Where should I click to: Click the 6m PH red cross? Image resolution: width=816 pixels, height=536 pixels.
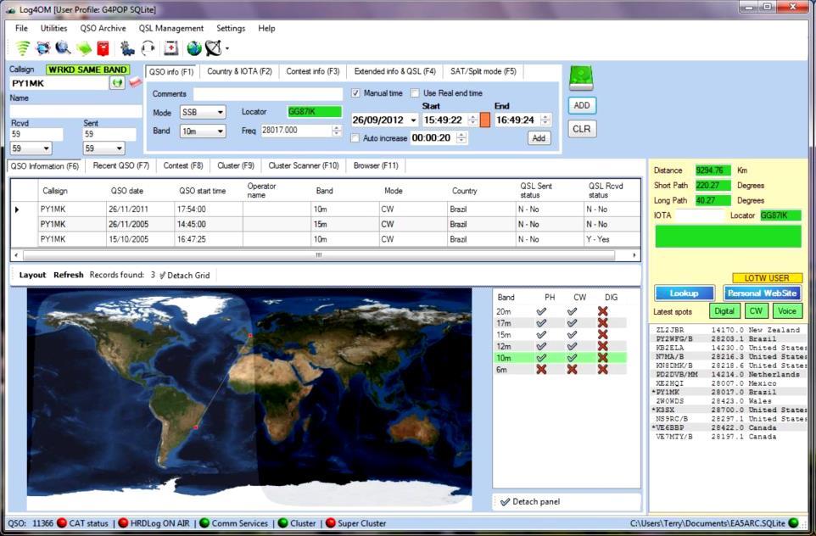[541, 370]
